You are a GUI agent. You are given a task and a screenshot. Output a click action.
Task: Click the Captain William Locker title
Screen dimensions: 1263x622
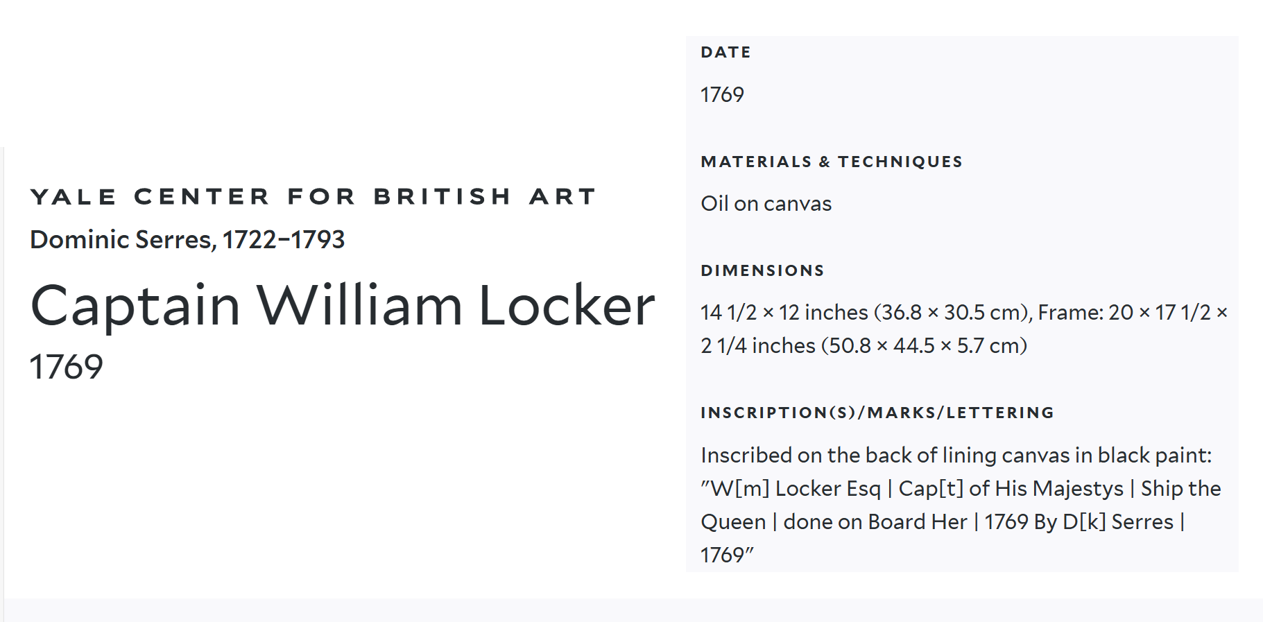point(343,305)
